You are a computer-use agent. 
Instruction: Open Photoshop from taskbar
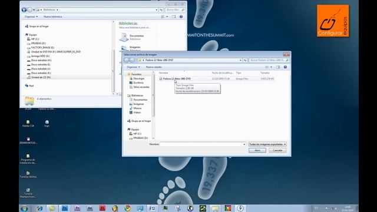coord(65,208)
